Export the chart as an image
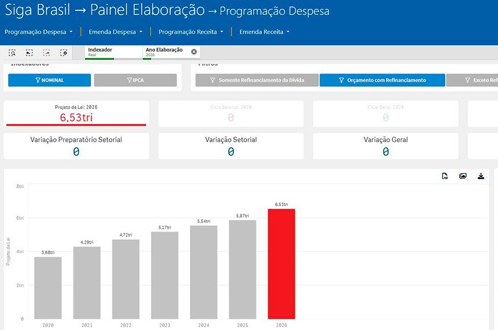498x330 pixels. click(463, 176)
